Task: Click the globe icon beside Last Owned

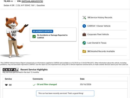Action: coord(84,43)
